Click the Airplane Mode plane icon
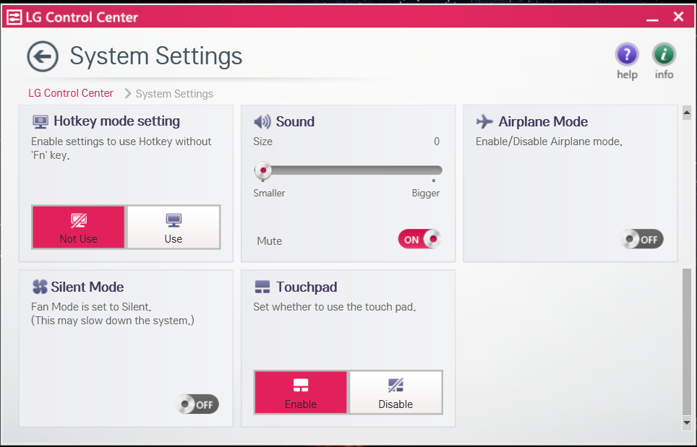Image resolution: width=697 pixels, height=447 pixels. pos(484,121)
